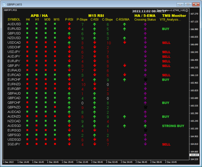Image resolution: width=202 pixels, height=167 pixels.
Task: Click the H4 column header
Action: [x=28, y=20]
